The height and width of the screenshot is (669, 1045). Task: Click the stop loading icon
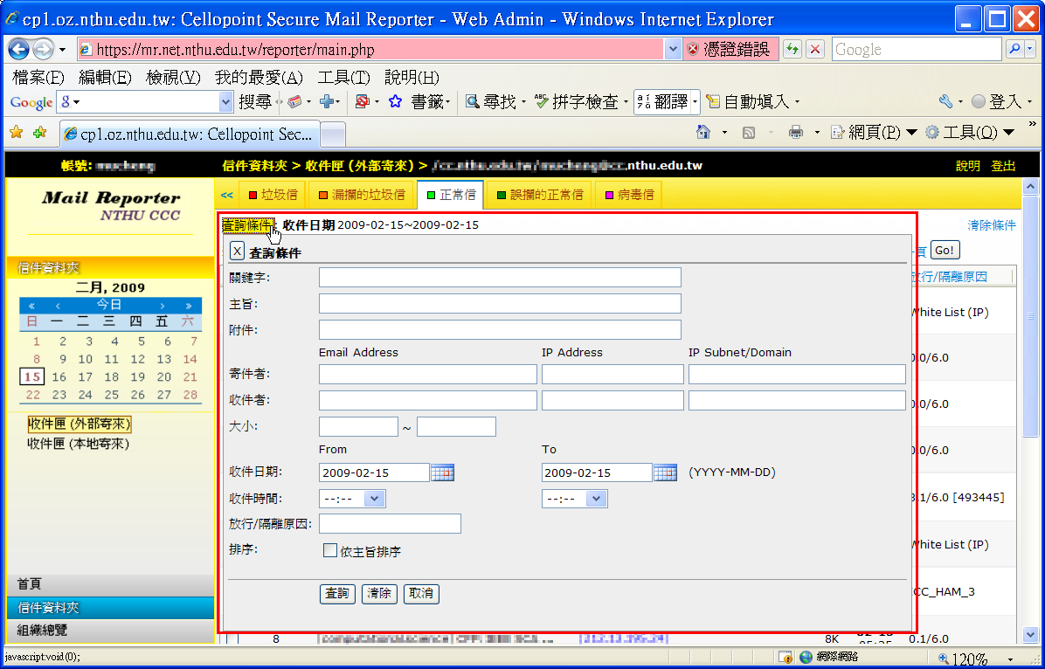(x=815, y=50)
